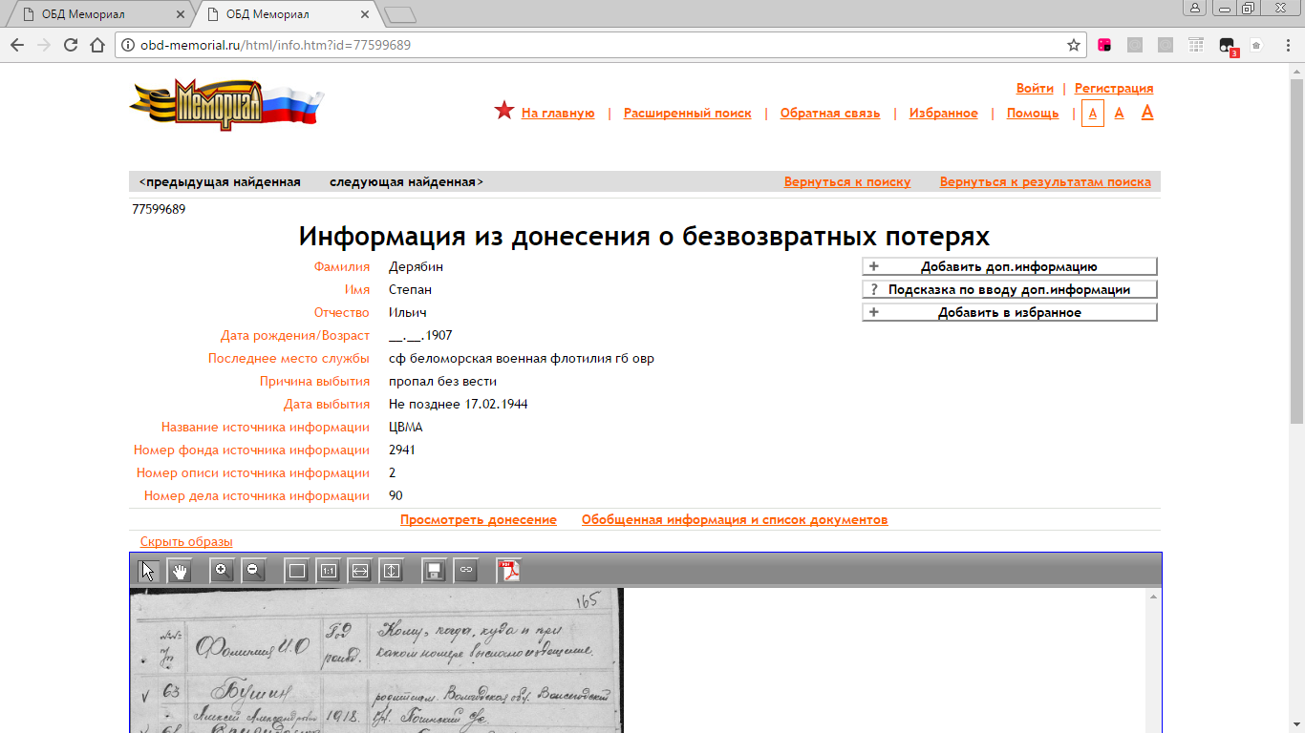Viewport: 1305px width, 733px height.
Task: Click the surname value Дерябин
Action: (416, 267)
